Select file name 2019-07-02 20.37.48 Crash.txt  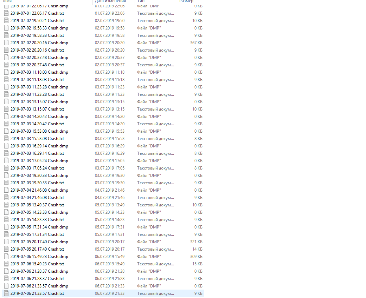click(37, 65)
